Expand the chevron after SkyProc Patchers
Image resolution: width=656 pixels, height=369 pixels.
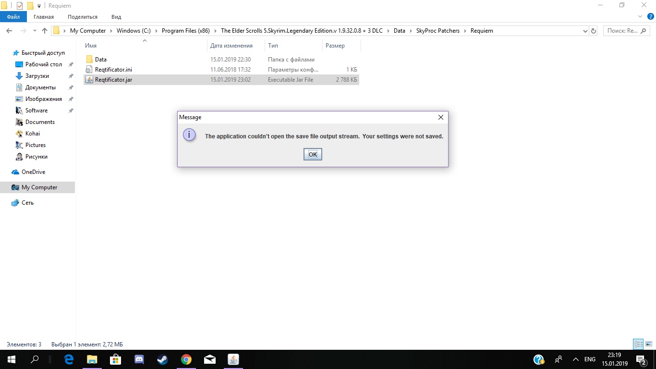465,31
